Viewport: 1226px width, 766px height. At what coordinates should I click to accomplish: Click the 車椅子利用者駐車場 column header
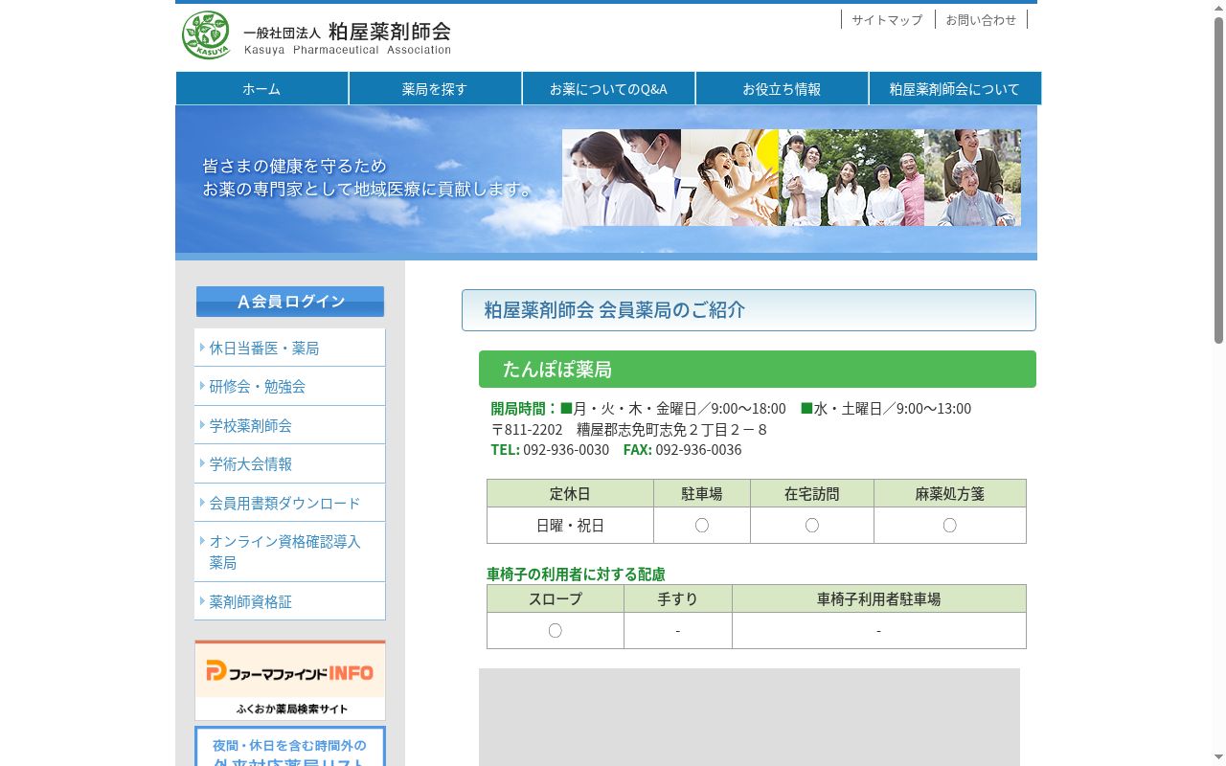(x=878, y=599)
